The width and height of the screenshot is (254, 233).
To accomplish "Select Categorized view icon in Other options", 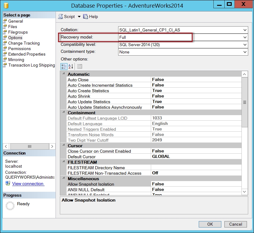I will [x=64, y=67].
